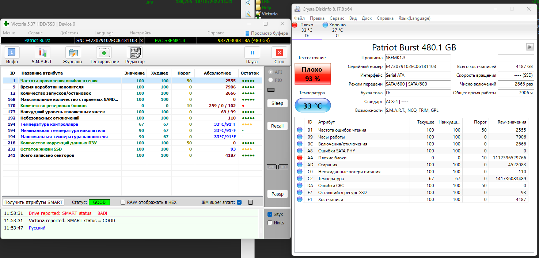
Task: Select the blue Хорошо C: disk tab
Action: click(335, 30)
